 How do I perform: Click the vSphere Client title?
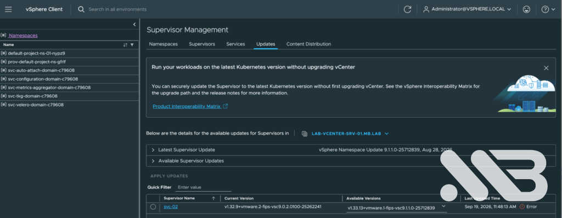tap(44, 9)
